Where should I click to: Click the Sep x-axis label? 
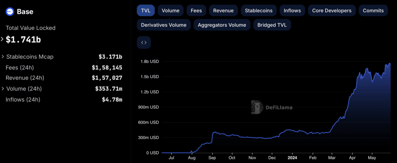coord(212,158)
